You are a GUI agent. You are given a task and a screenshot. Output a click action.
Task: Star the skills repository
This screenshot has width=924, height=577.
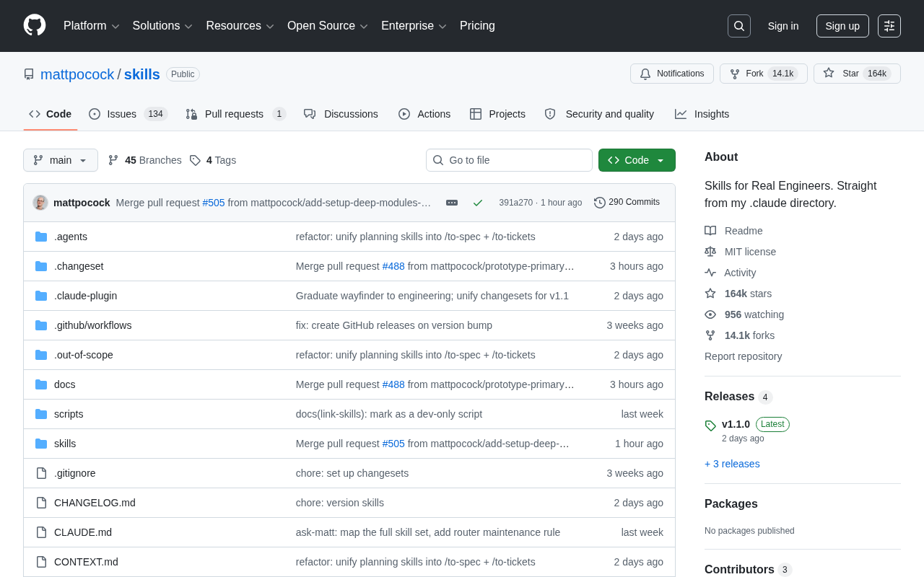pos(857,74)
